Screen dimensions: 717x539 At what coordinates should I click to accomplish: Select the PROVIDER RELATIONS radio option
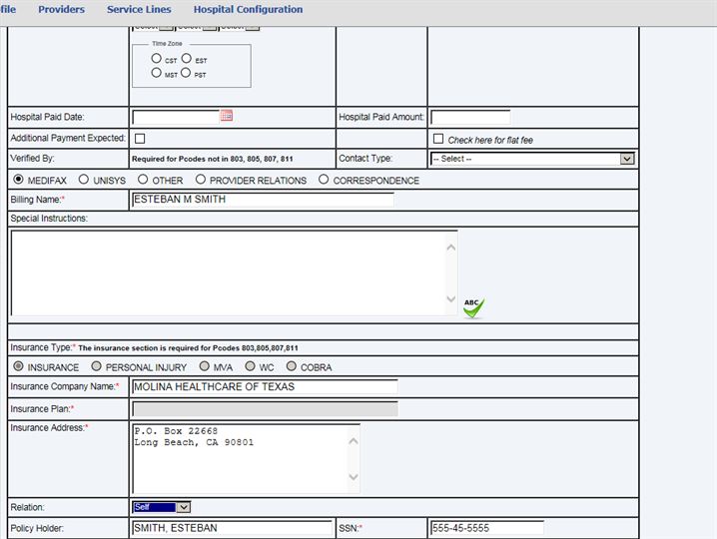click(201, 180)
